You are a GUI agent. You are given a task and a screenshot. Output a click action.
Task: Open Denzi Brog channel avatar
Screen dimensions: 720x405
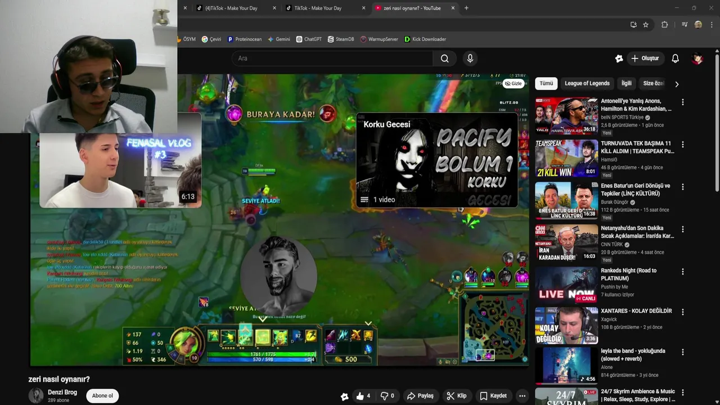36,395
